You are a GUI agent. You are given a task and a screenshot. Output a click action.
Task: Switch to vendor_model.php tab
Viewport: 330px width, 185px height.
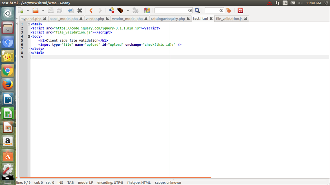click(127, 19)
